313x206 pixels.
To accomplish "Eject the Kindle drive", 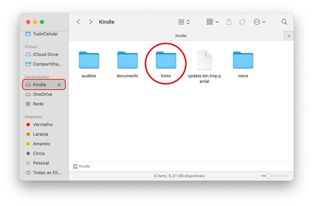I will 59,85.
